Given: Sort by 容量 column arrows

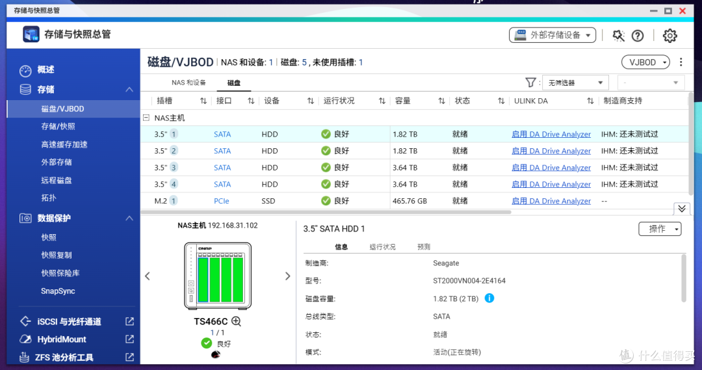Looking at the screenshot, I should coord(441,101).
